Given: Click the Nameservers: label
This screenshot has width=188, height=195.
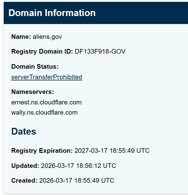Looking at the screenshot, I should [x=32, y=92].
